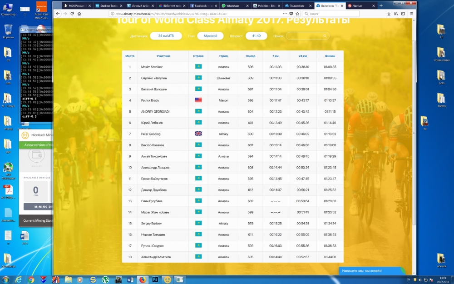The height and width of the screenshot is (284, 454).
Task: Launch uTorrent from the taskbar
Action: coord(105,279)
